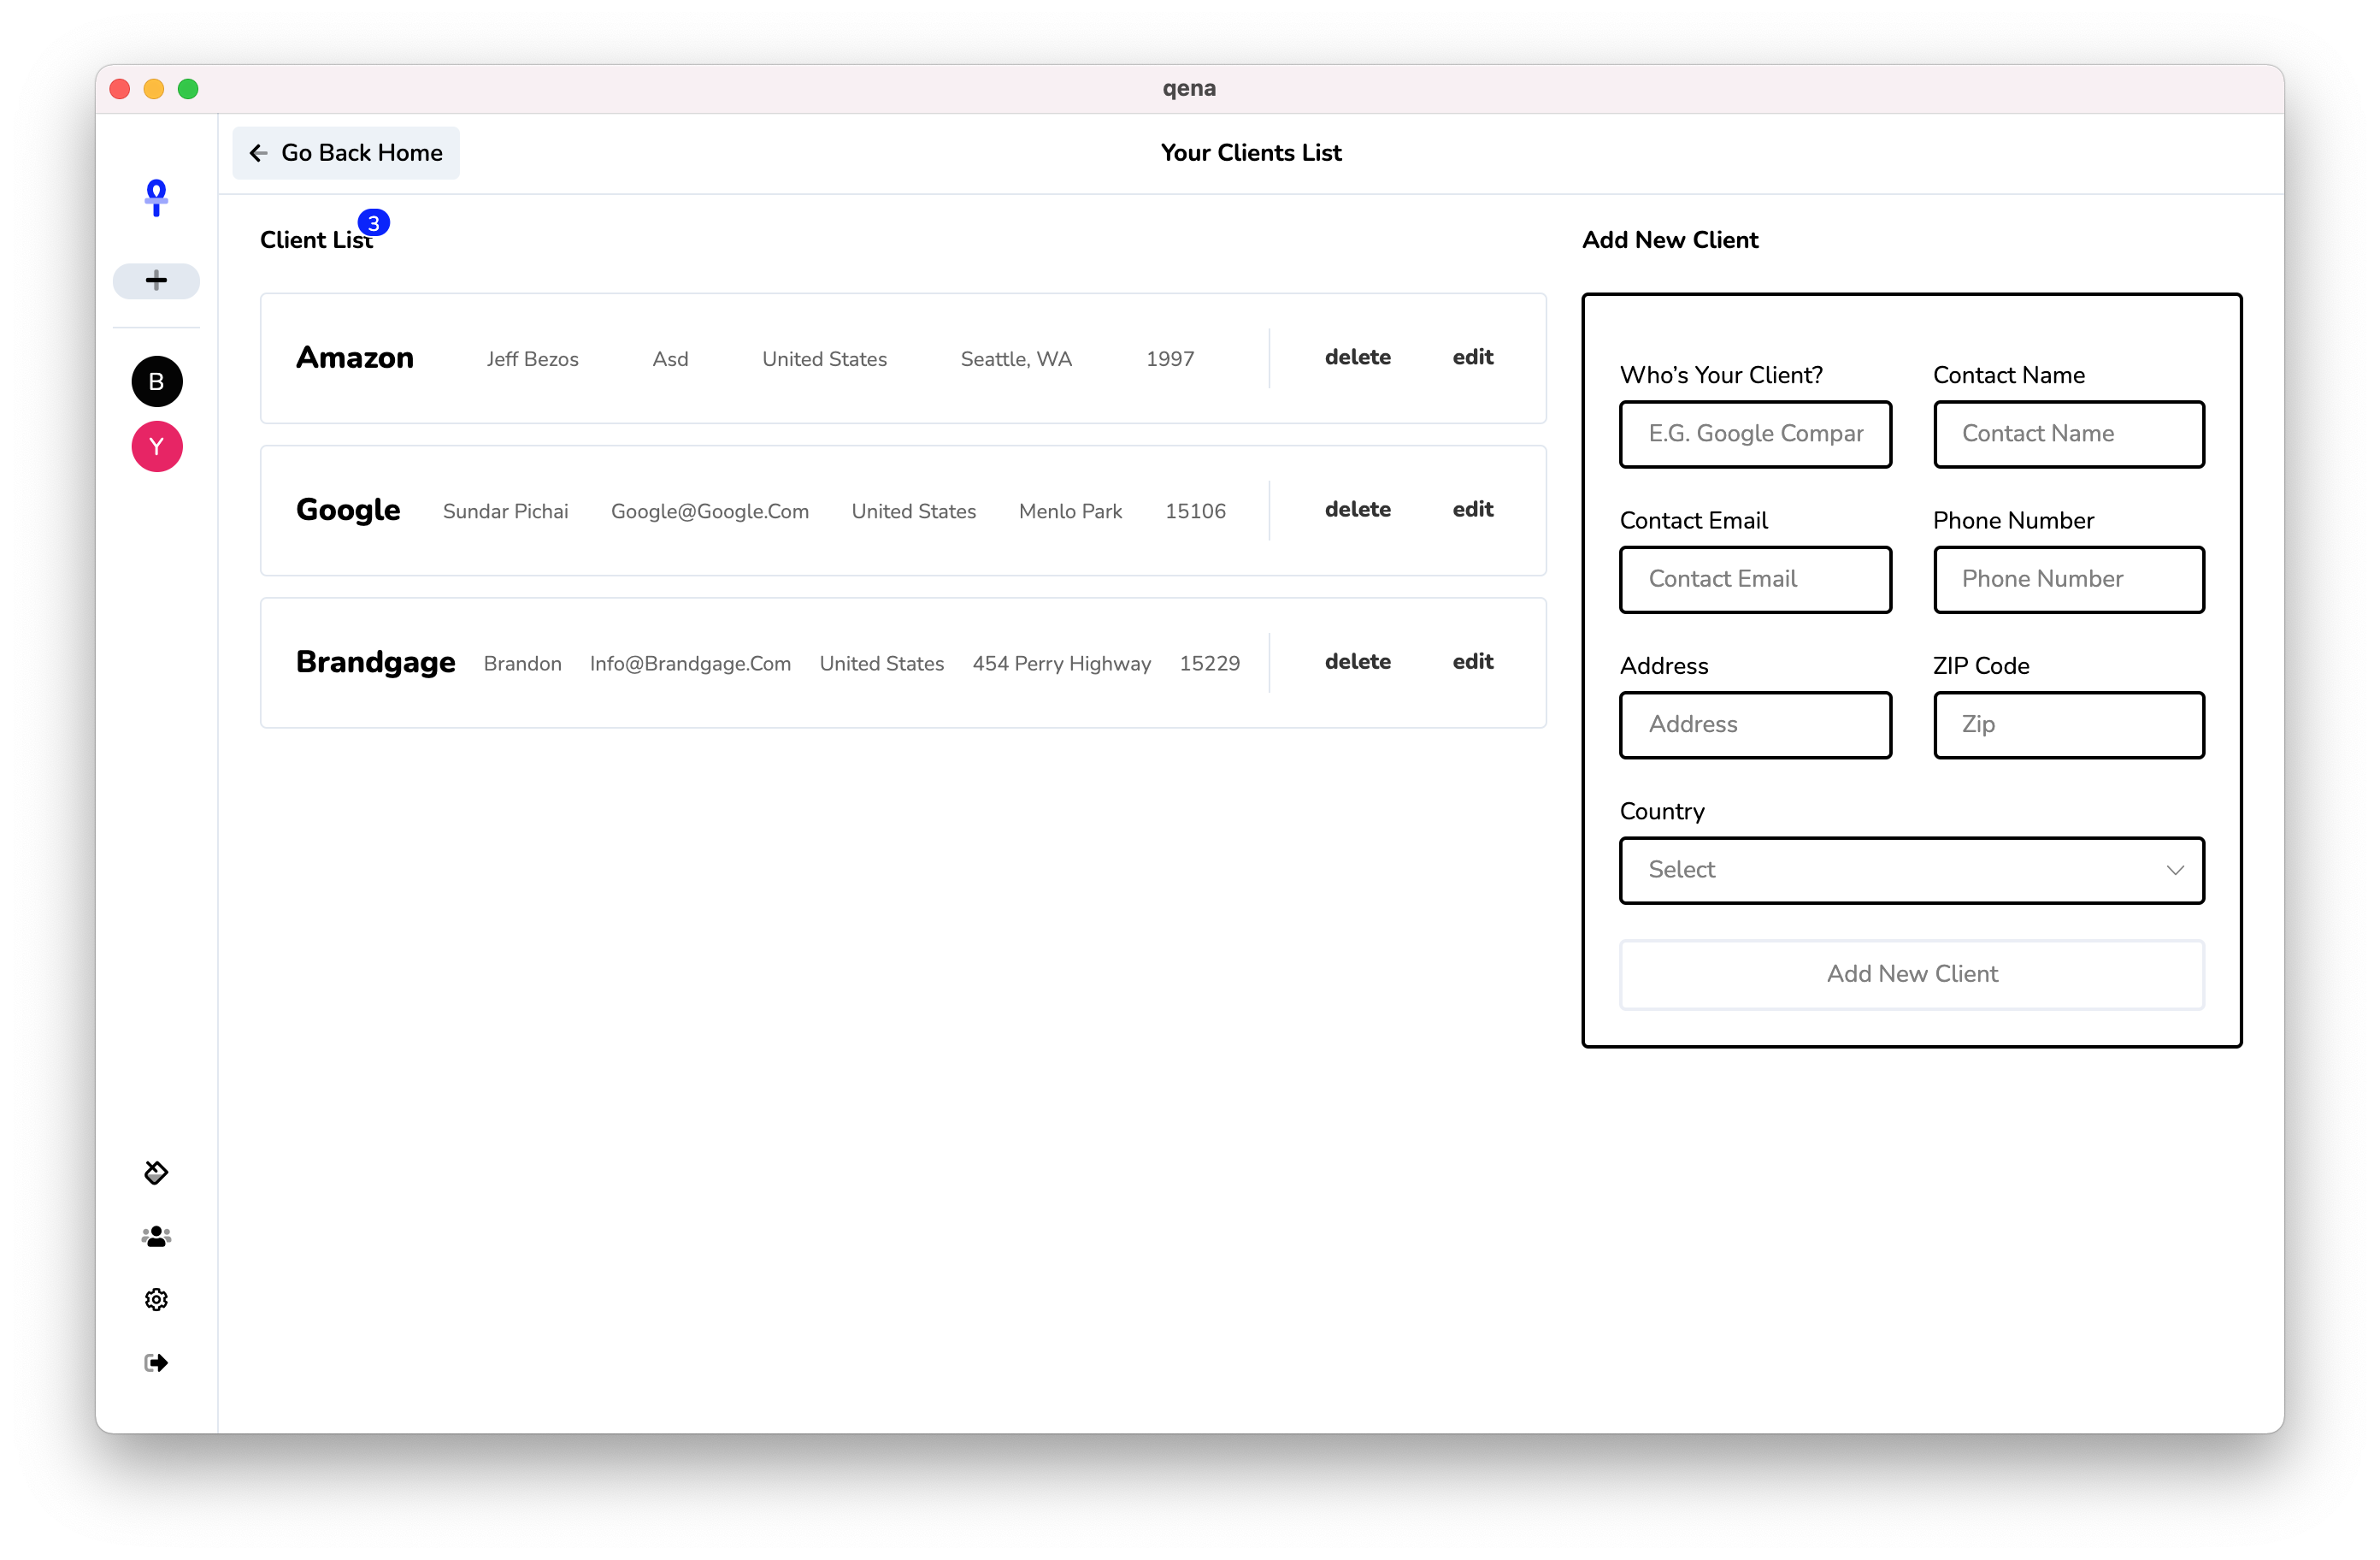Click the ZIP Code input field
Viewport: 2380px width, 1560px height.
[2068, 724]
